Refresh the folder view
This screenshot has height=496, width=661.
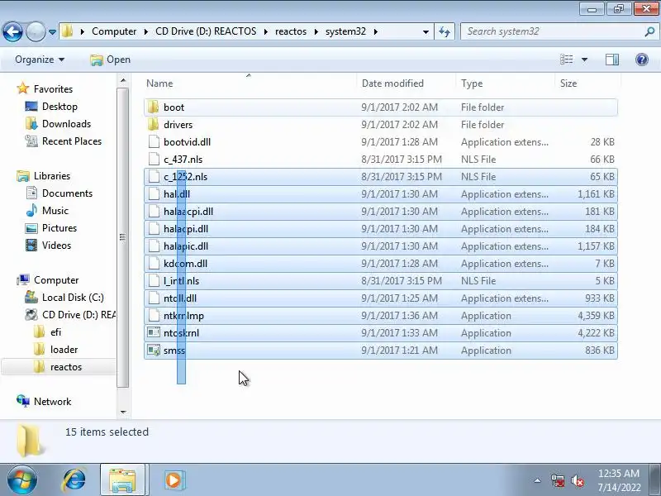tap(445, 31)
